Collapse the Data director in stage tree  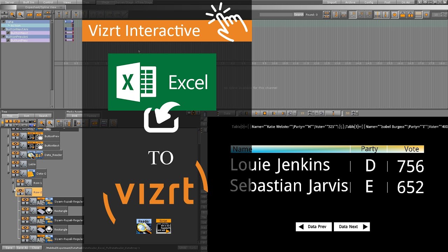point(4,22)
